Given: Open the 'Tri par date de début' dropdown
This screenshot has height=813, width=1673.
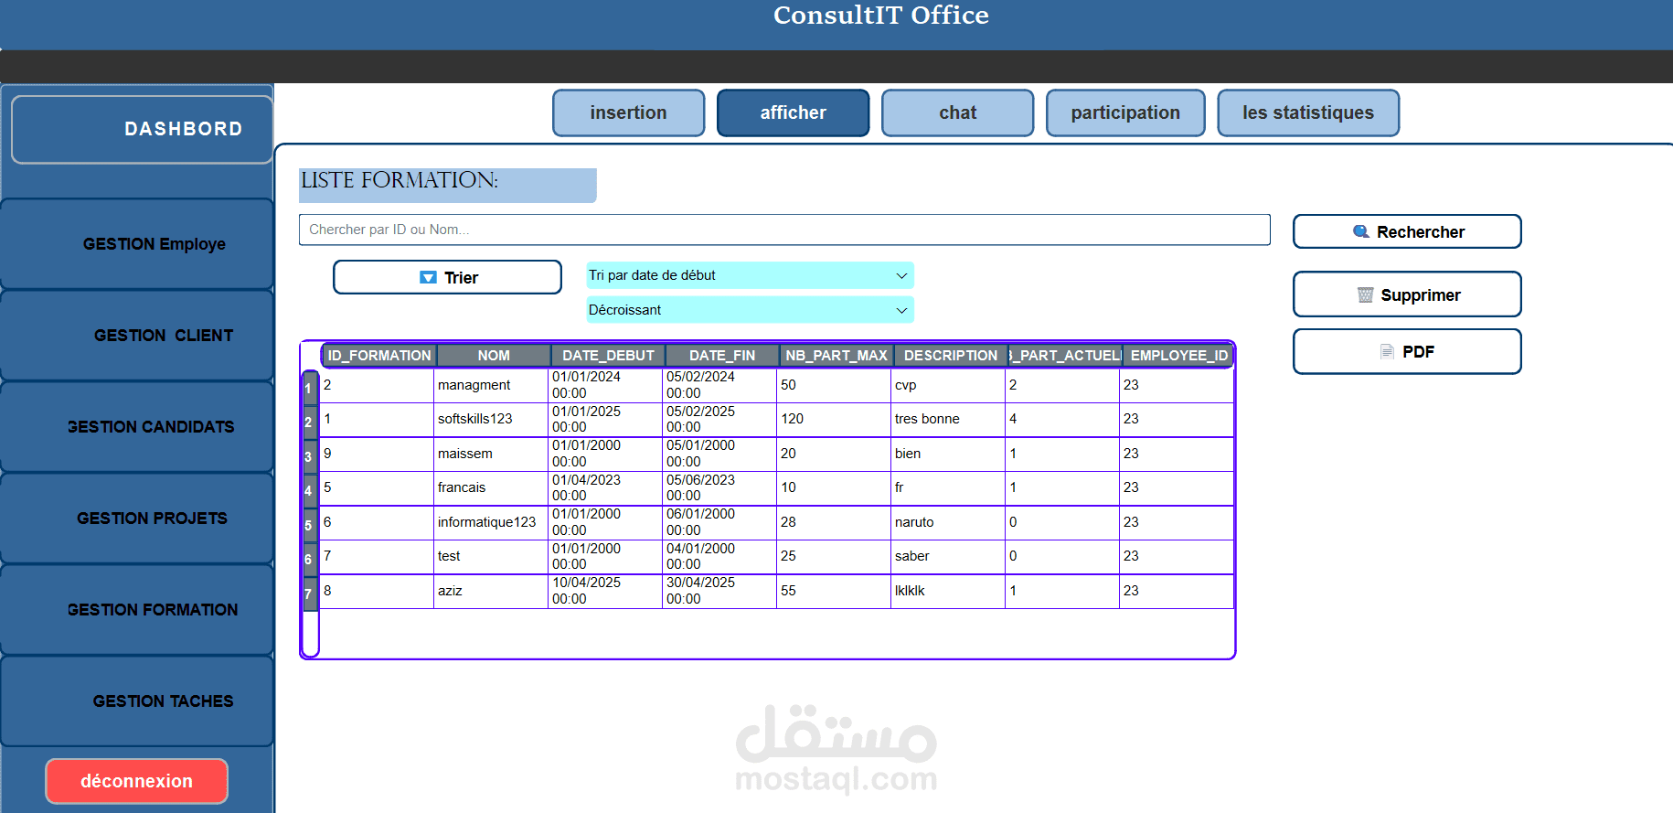Looking at the screenshot, I should click(x=750, y=275).
